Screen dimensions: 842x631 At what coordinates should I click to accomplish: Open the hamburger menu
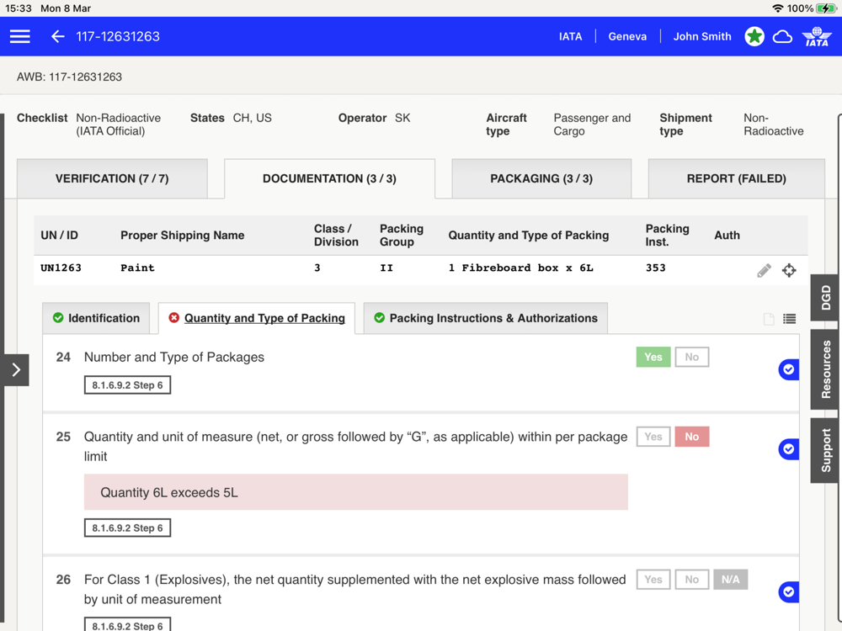(x=20, y=36)
